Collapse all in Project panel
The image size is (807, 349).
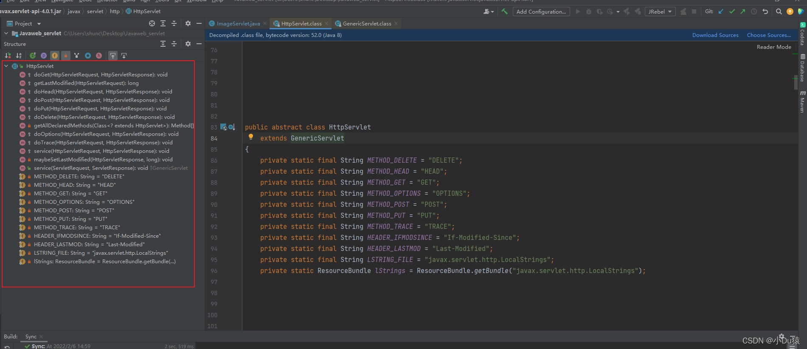click(x=174, y=23)
